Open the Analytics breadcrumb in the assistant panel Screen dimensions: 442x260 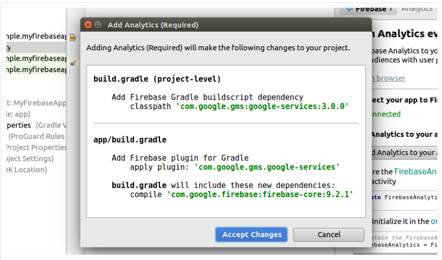tap(417, 9)
